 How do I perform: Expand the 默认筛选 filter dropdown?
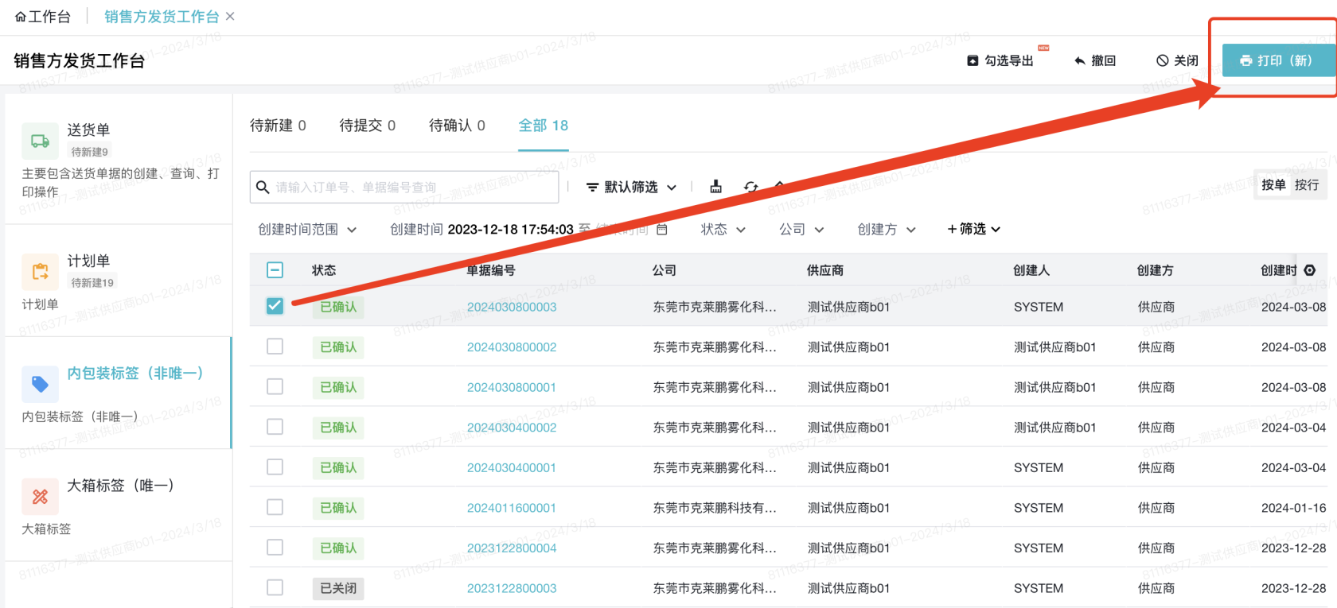click(631, 188)
